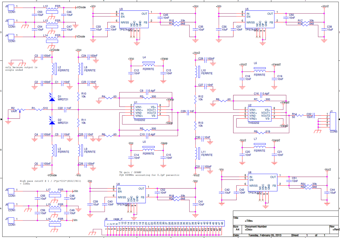Click the '<Title>' field in title block
Screen dimensions: 340x238
[x=249, y=221]
